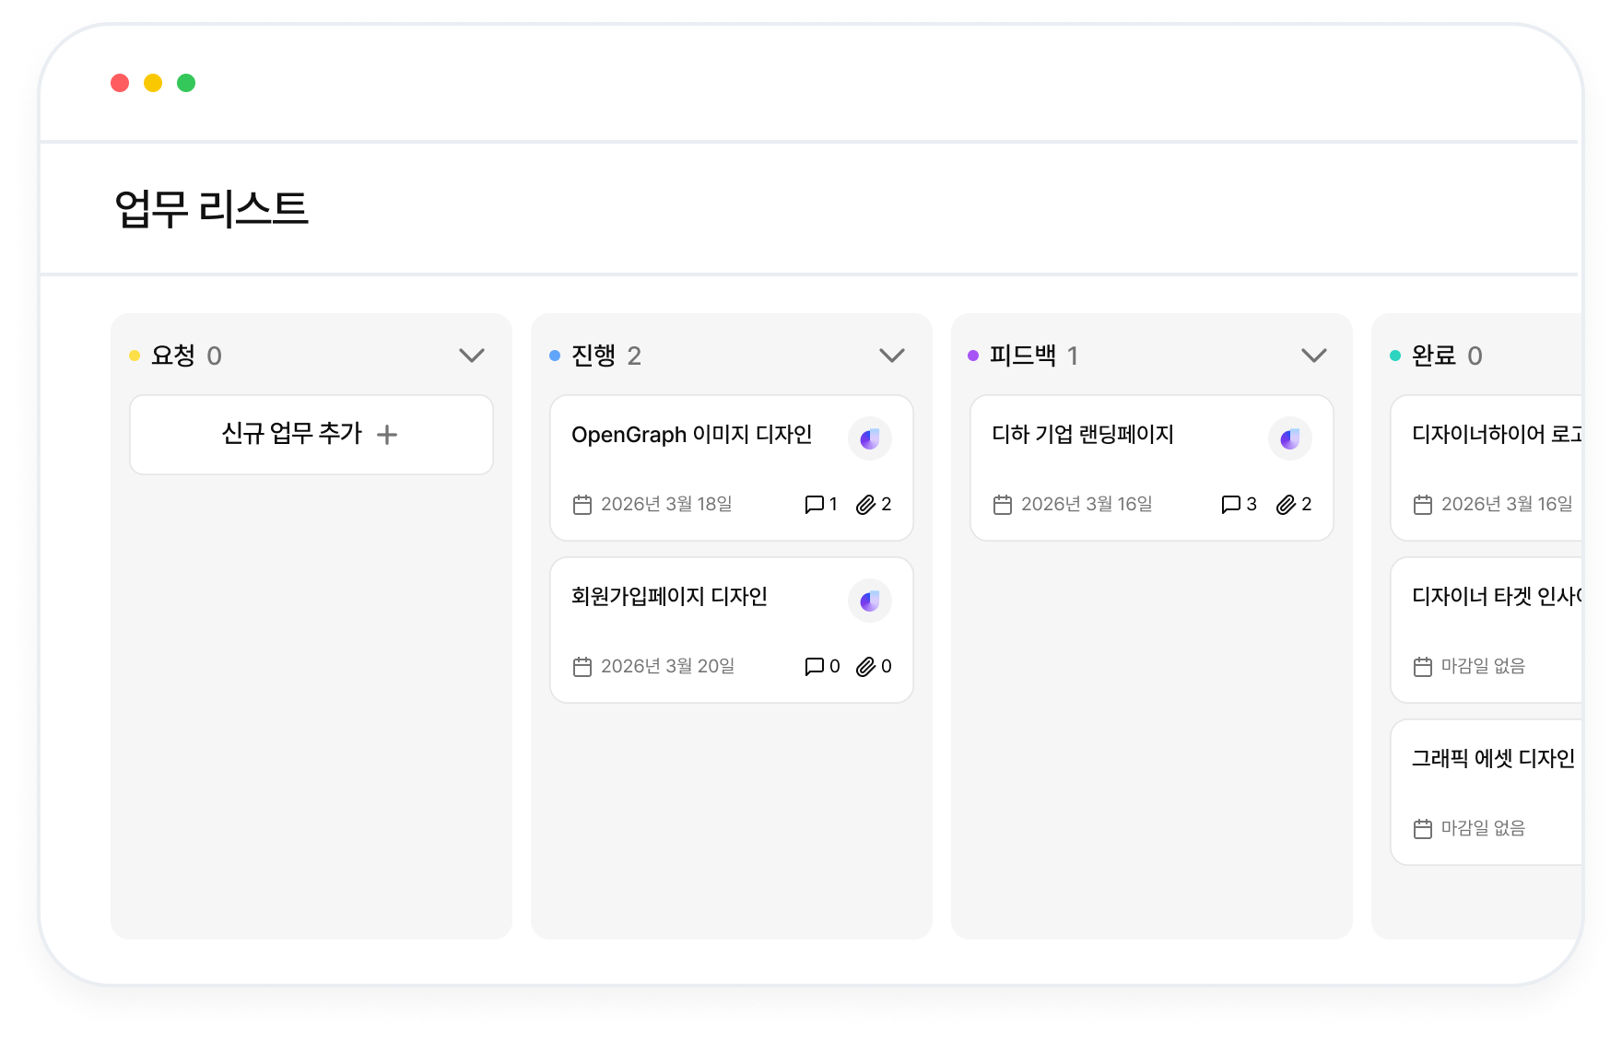
Task: Click the assignee avatar on 회원가입페이지 디자인 card
Action: [870, 601]
